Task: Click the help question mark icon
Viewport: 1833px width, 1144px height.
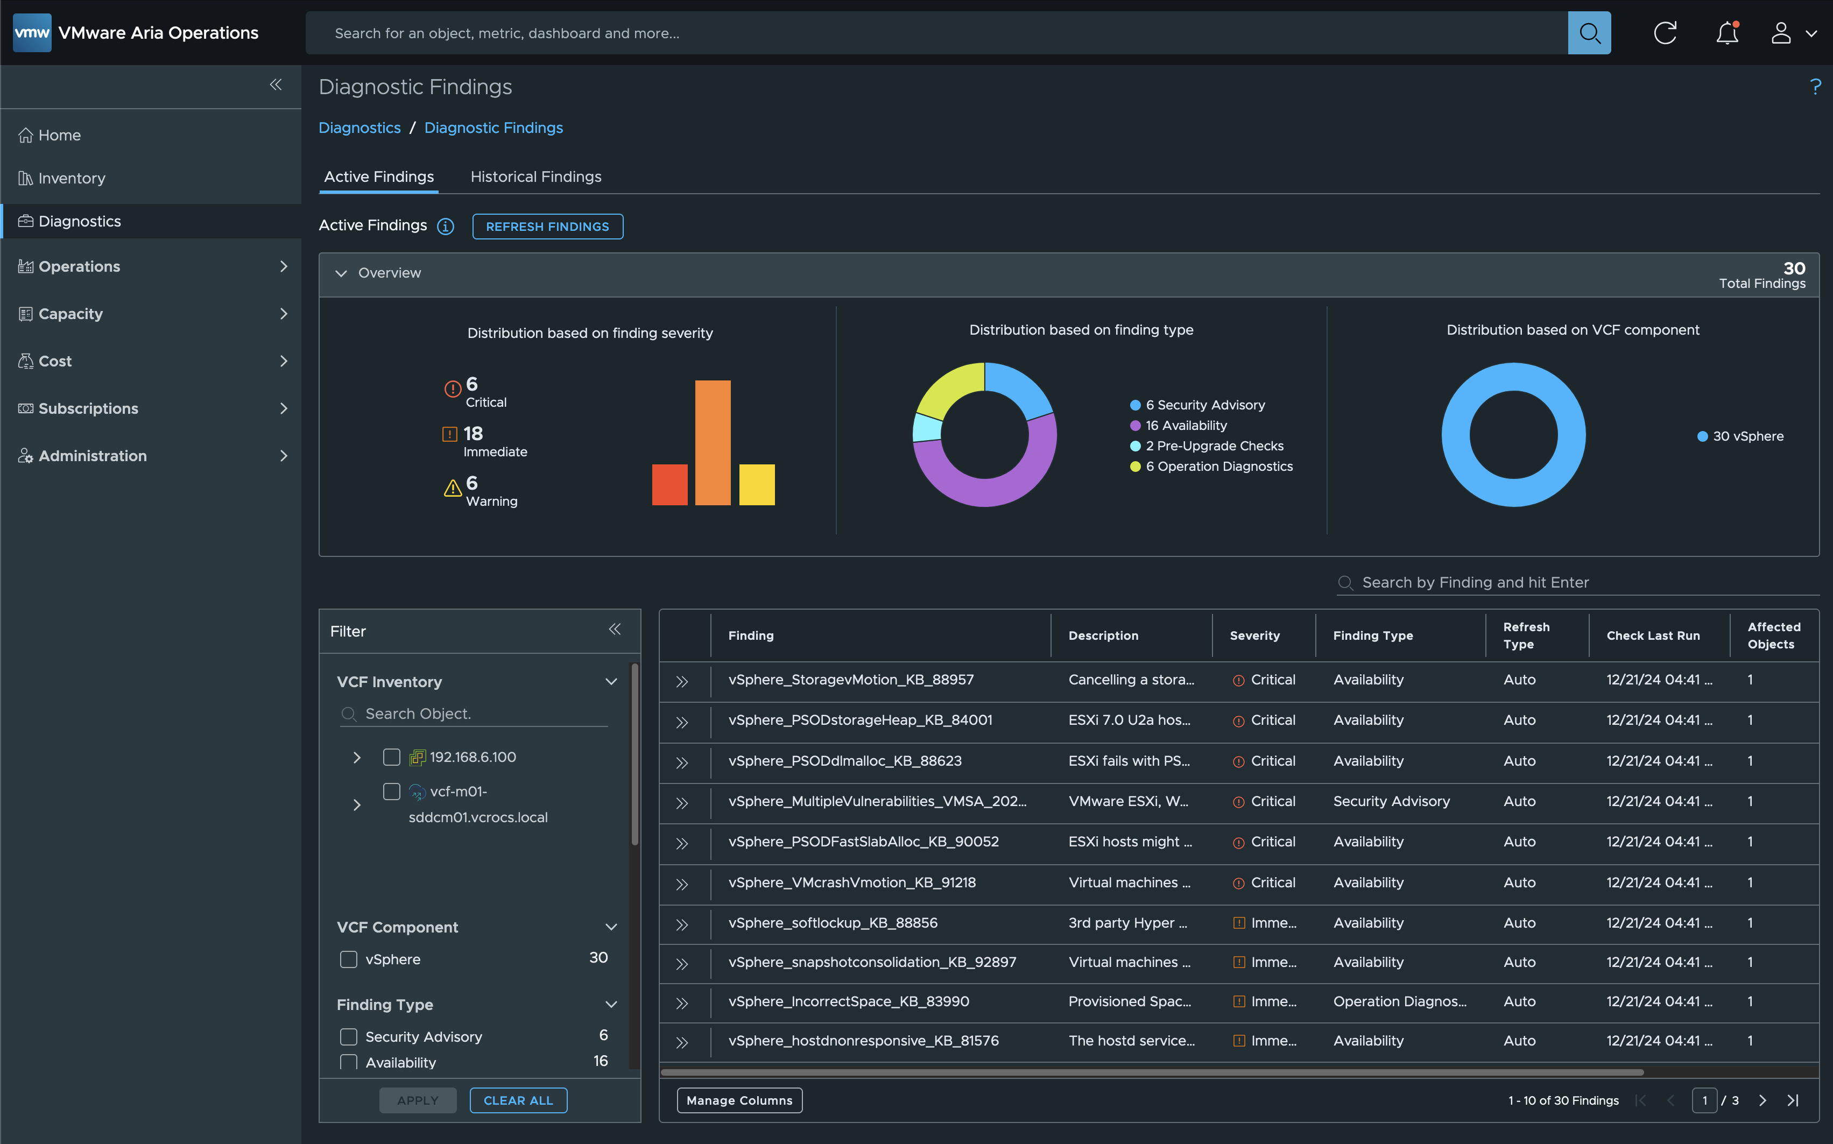Action: point(1815,87)
